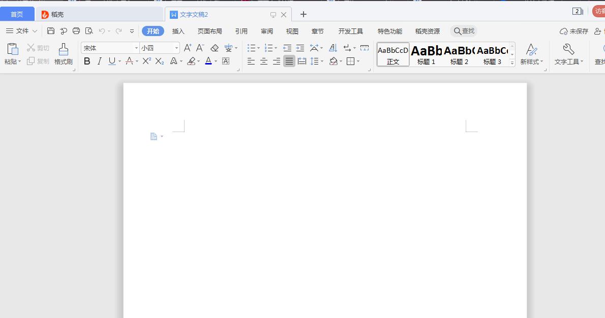
Task: Click the bulleted list icon
Action: [251, 48]
